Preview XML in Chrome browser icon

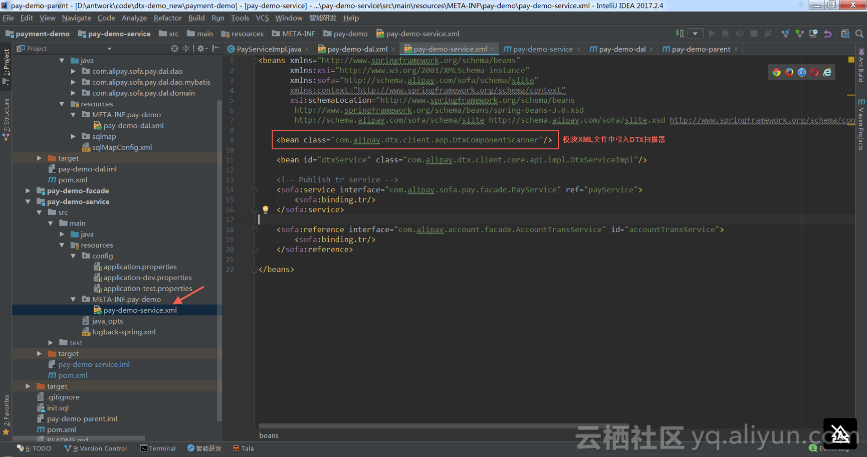pos(776,72)
